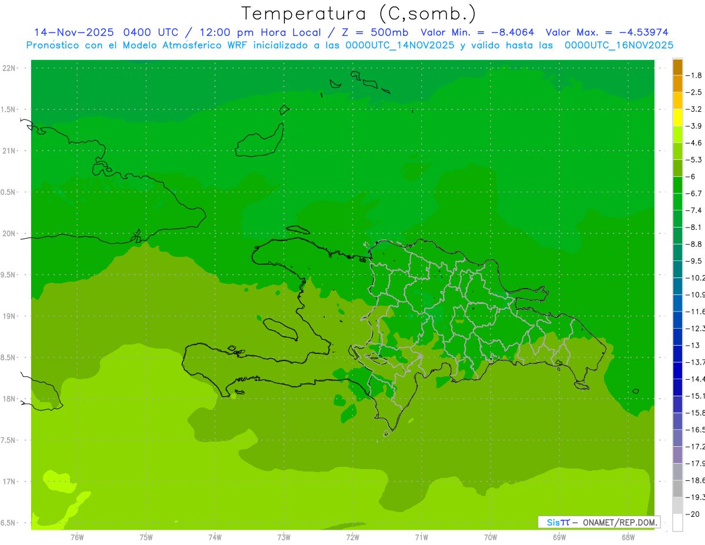The width and height of the screenshot is (705, 545).
Task: Click the '69W' longitude label
Action: (x=559, y=537)
